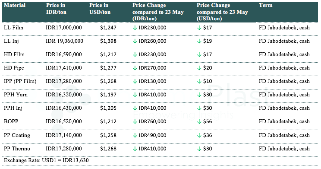Click the green down arrow next to $19 for LL Inj
The width and height of the screenshot is (321, 169).
coord(199,41)
